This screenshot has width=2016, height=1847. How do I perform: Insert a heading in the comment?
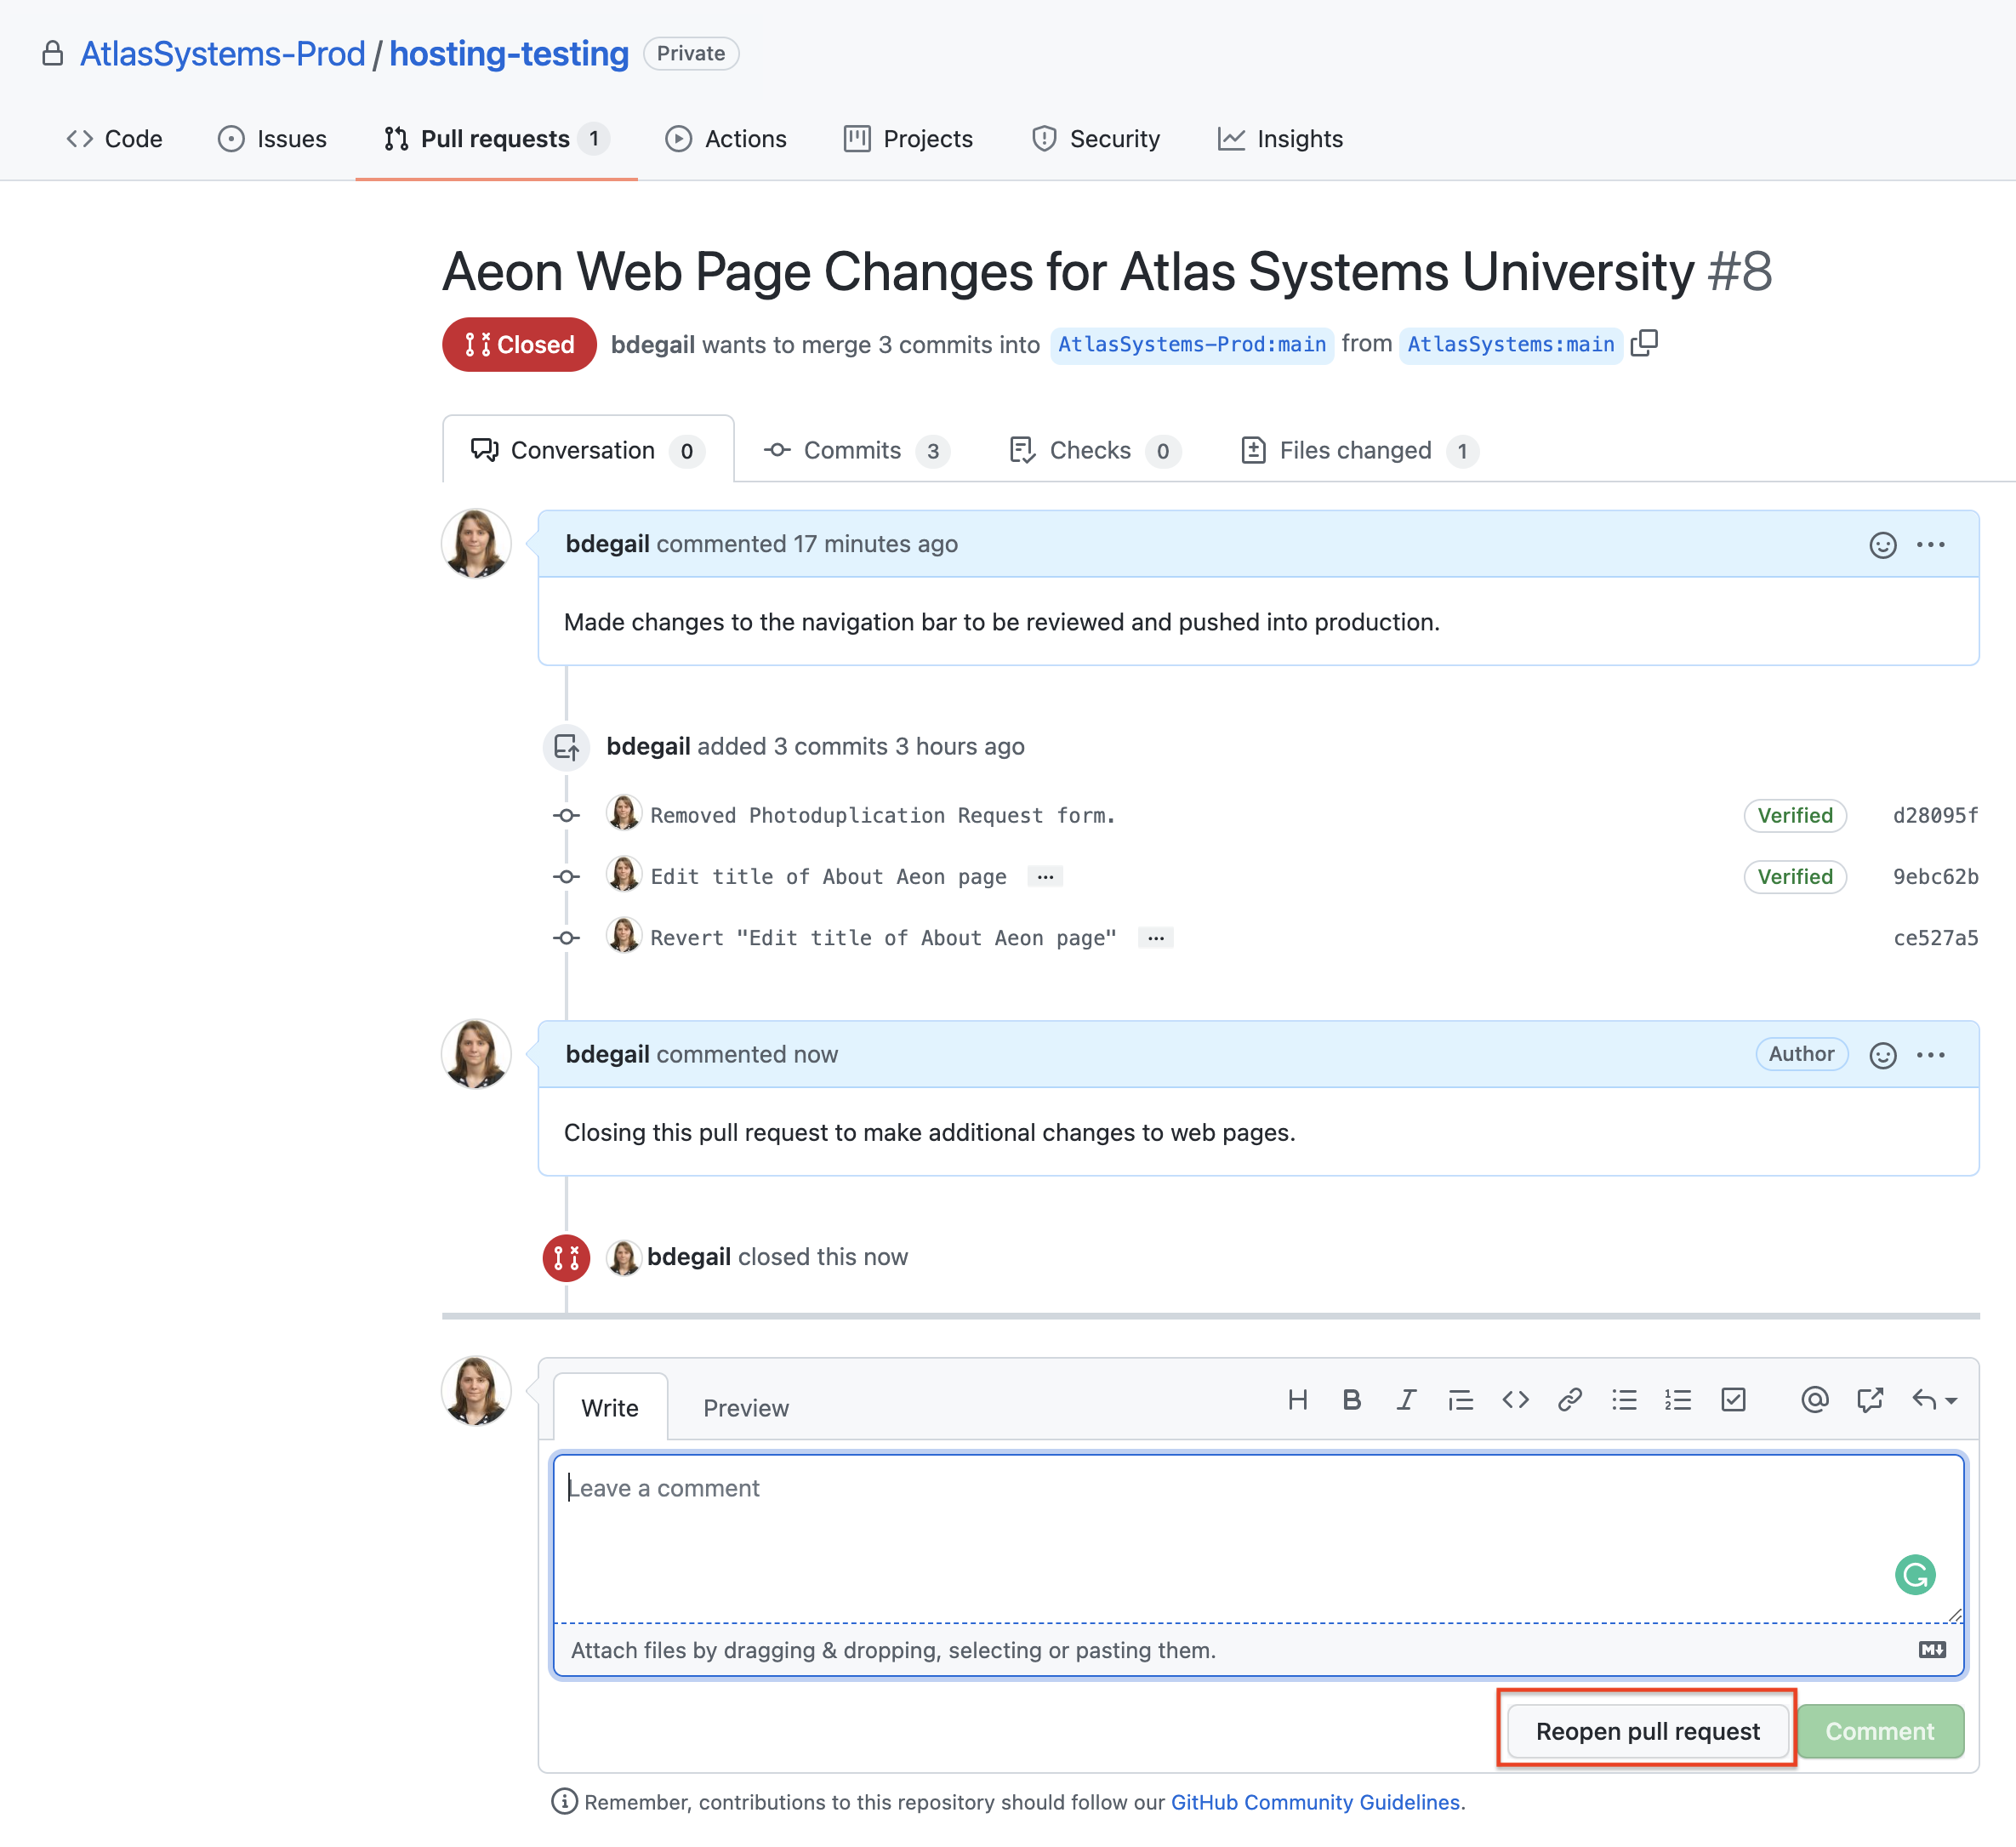pyautogui.click(x=1298, y=1400)
